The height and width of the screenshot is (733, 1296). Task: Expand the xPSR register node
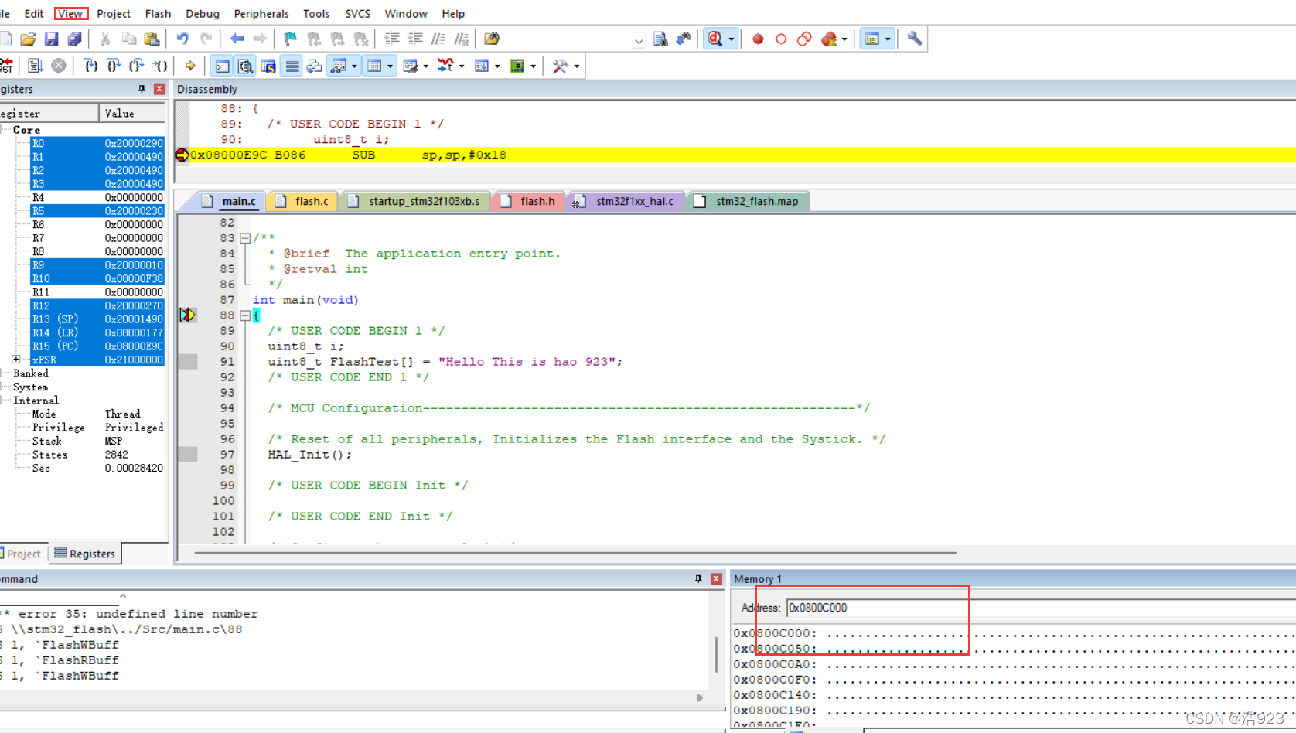pyautogui.click(x=16, y=360)
